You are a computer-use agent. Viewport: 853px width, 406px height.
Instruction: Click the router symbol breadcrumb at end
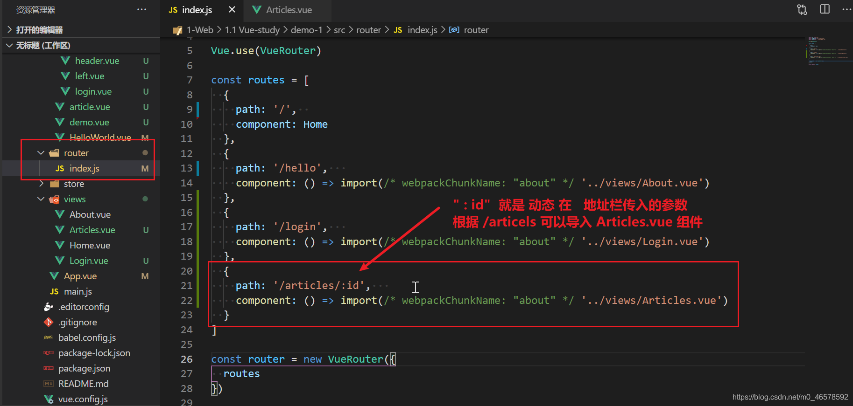(x=476, y=30)
